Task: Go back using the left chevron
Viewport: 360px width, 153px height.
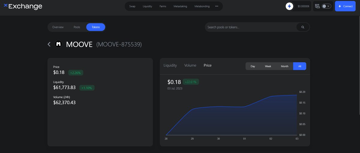Action: pos(49,44)
